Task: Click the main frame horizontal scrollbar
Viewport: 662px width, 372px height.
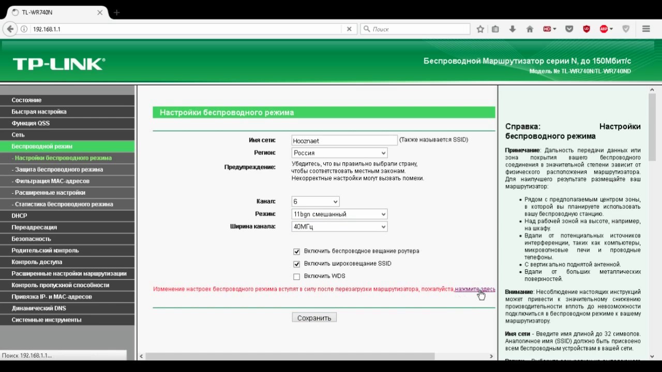Action: point(291,356)
